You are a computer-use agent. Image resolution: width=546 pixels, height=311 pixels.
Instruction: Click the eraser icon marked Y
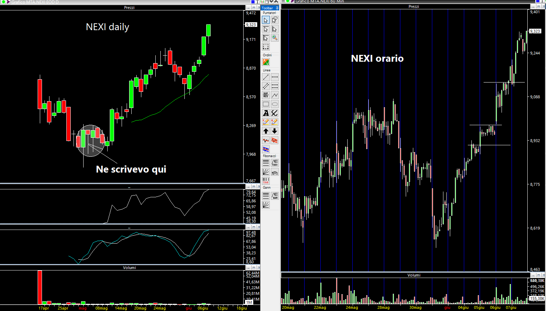[x=266, y=122]
